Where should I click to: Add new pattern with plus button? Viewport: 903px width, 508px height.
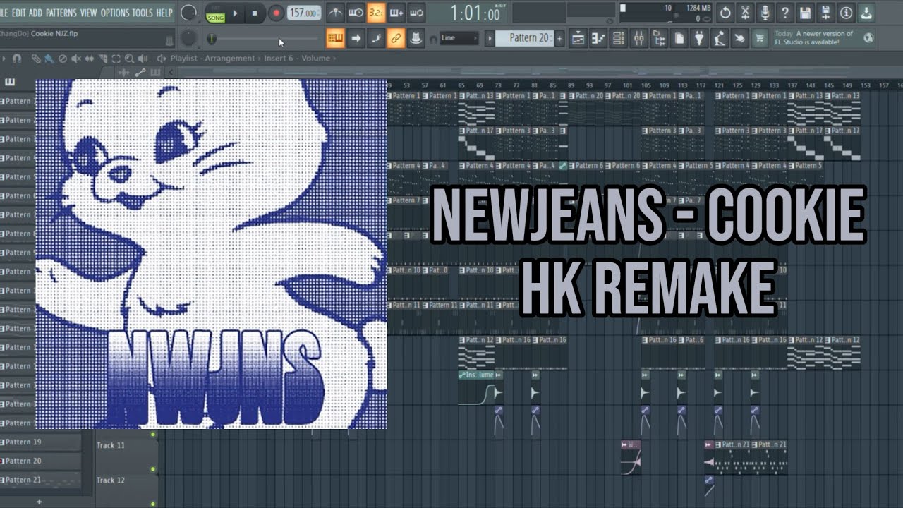click(559, 38)
